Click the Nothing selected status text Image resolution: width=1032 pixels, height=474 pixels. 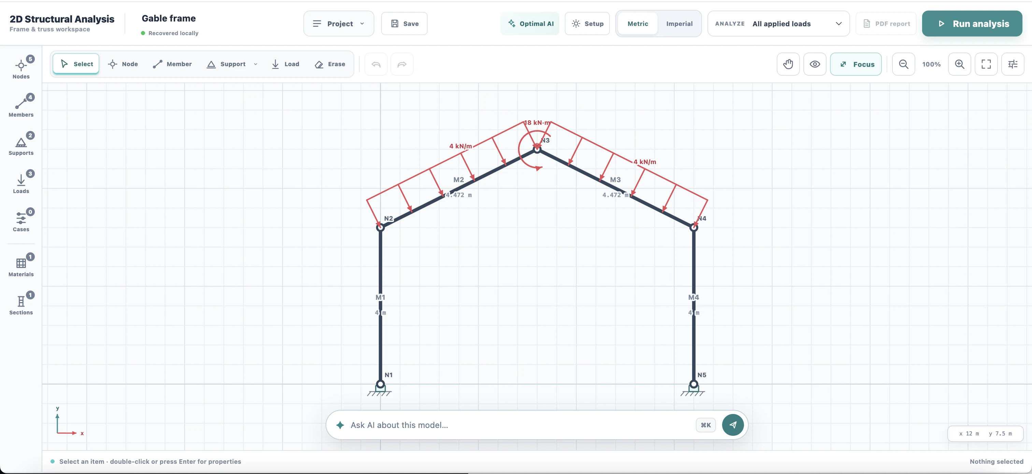click(x=997, y=462)
